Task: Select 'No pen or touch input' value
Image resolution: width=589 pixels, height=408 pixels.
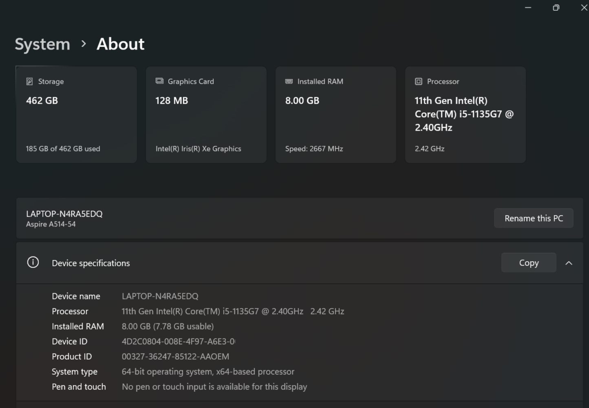Action: click(215, 387)
